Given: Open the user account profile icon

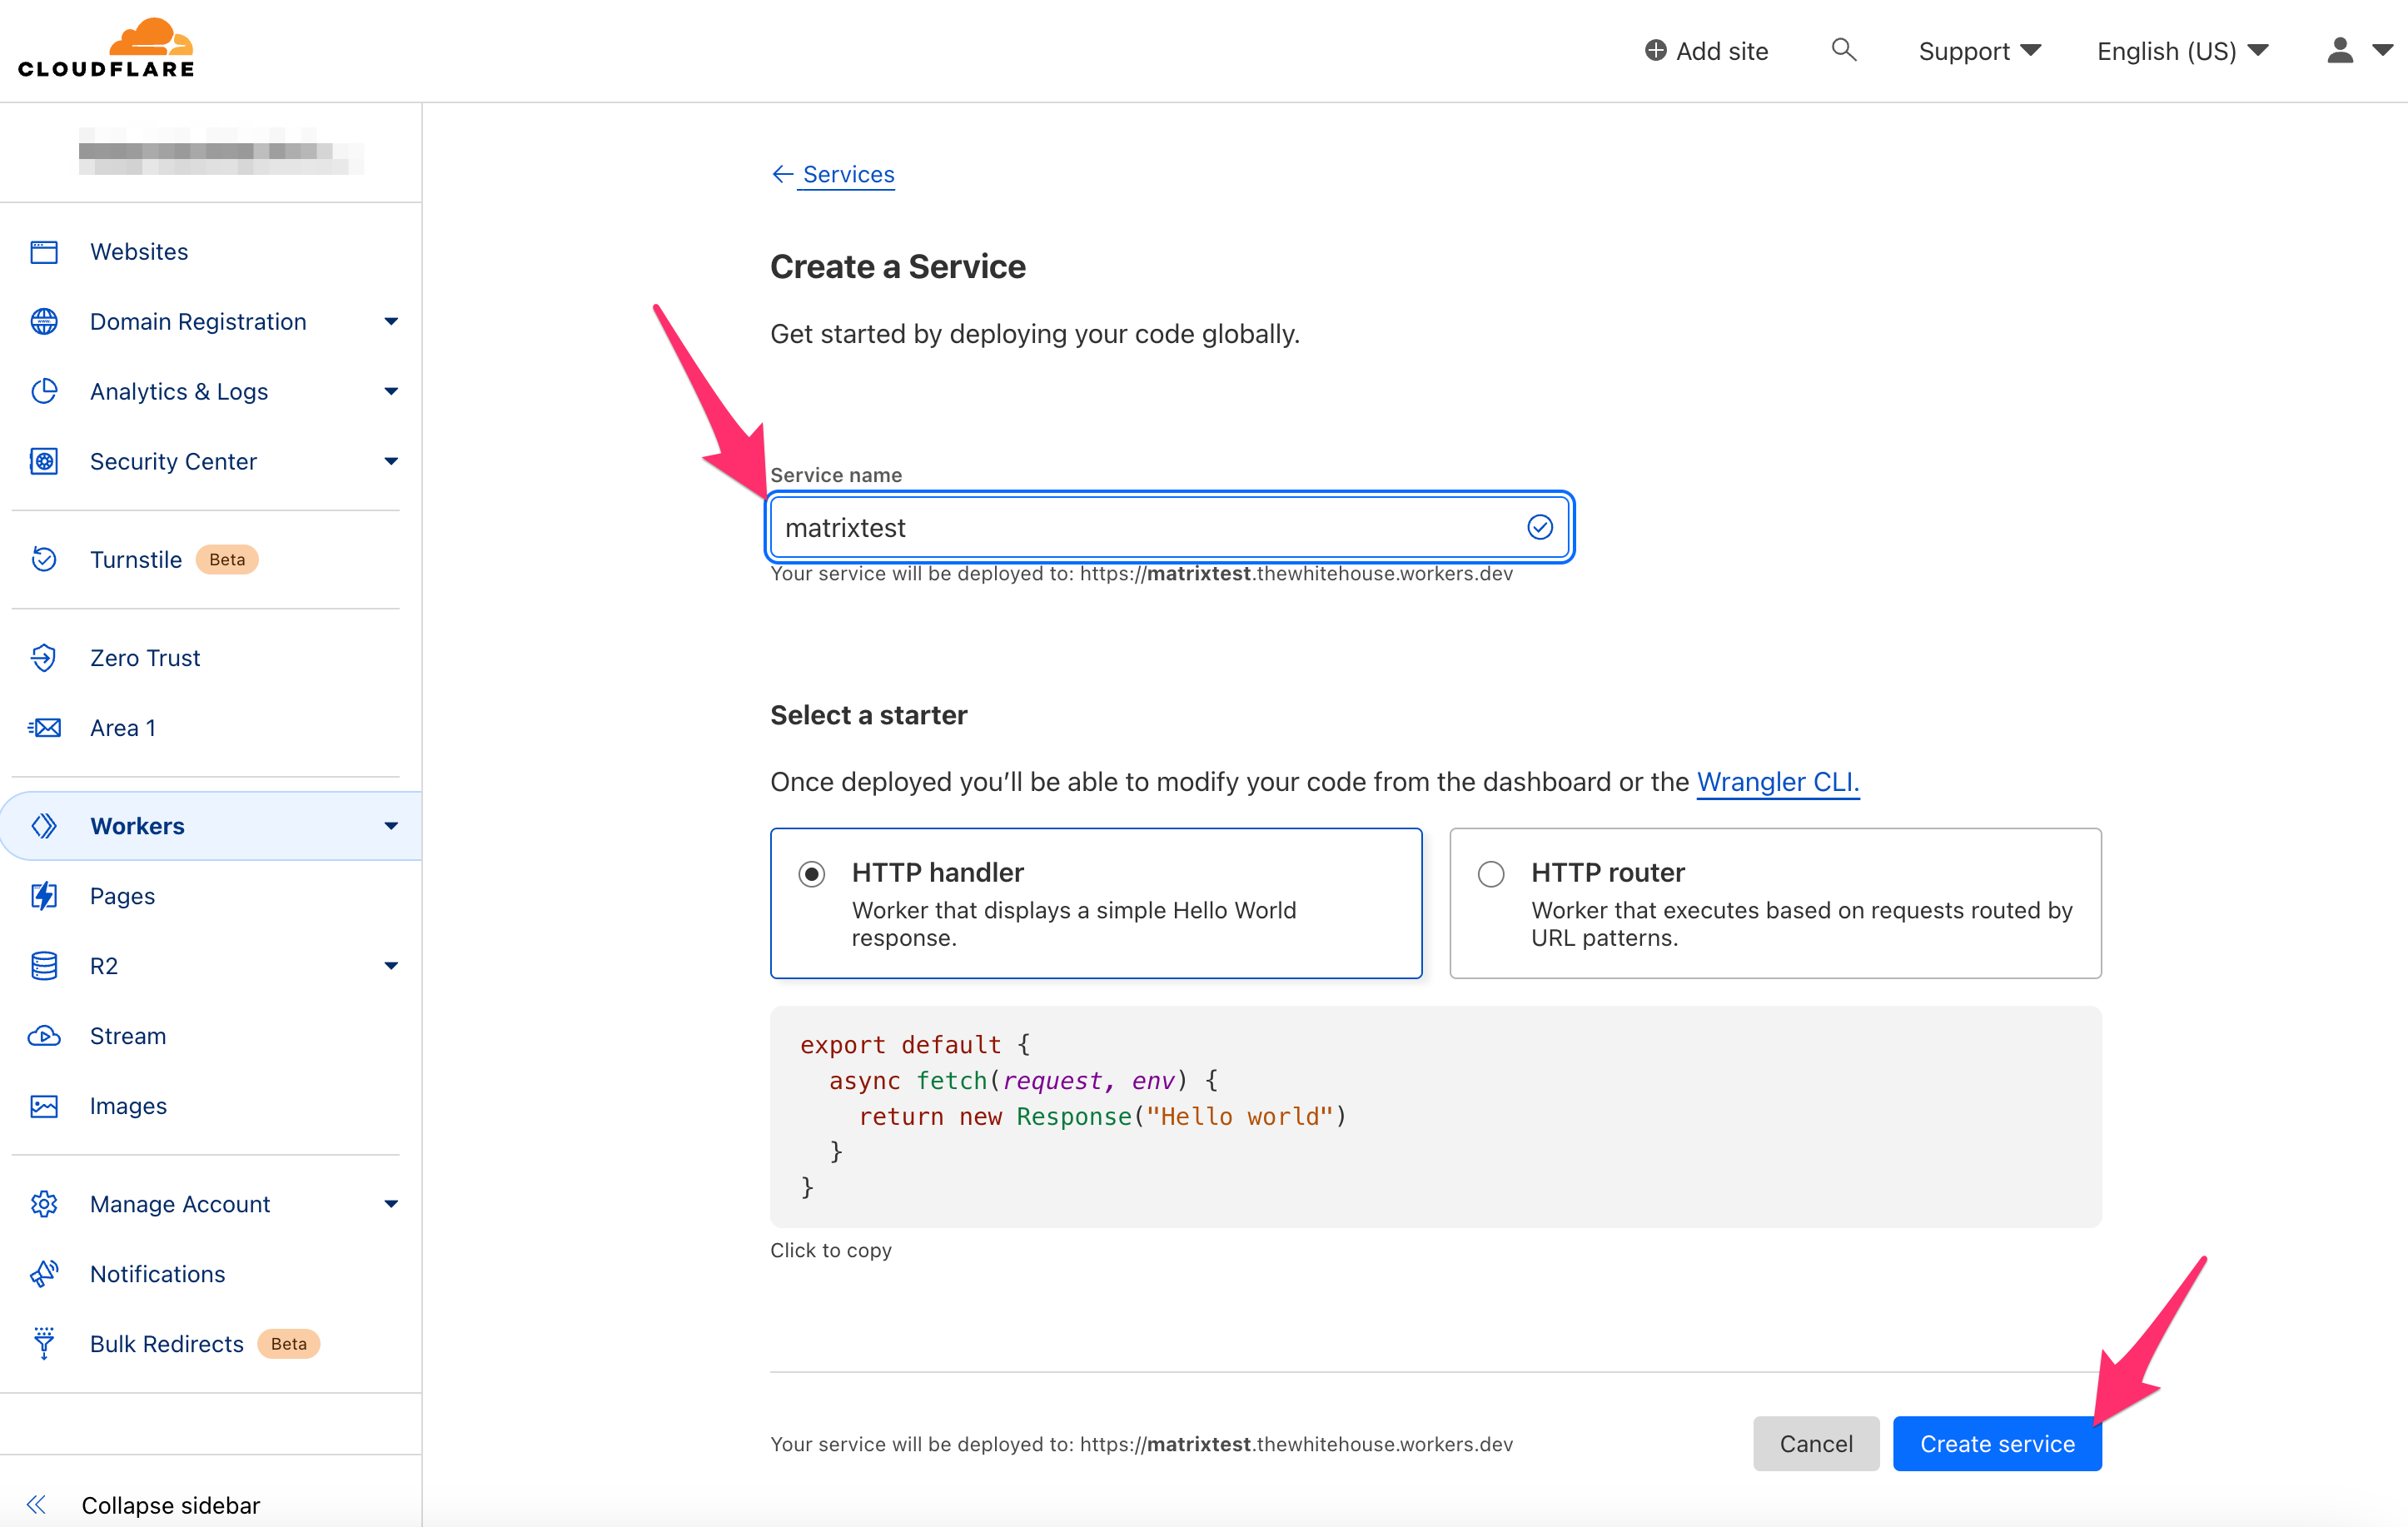Looking at the screenshot, I should [x=2339, y=50].
